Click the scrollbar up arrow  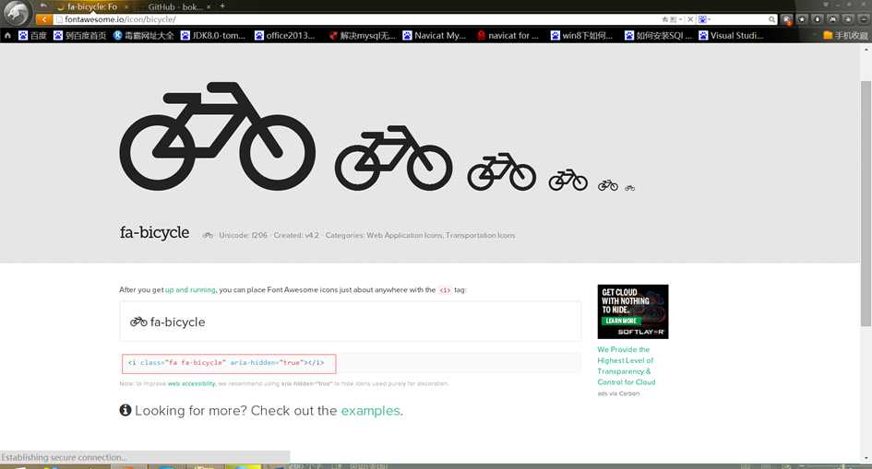(866, 50)
